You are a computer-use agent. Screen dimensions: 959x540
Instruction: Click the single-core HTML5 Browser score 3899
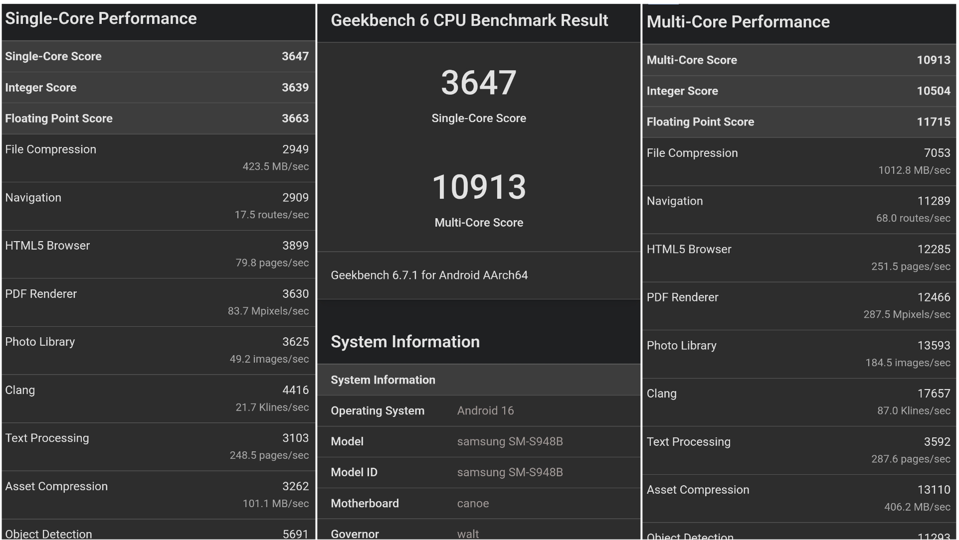click(x=296, y=246)
